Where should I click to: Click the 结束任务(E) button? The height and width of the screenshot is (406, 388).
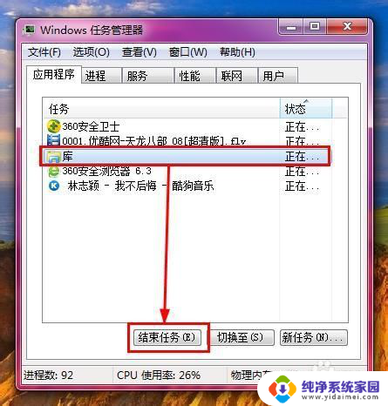[167, 337]
